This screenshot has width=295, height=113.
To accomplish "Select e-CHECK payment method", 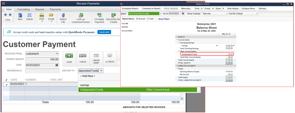I will pos(110,59).
